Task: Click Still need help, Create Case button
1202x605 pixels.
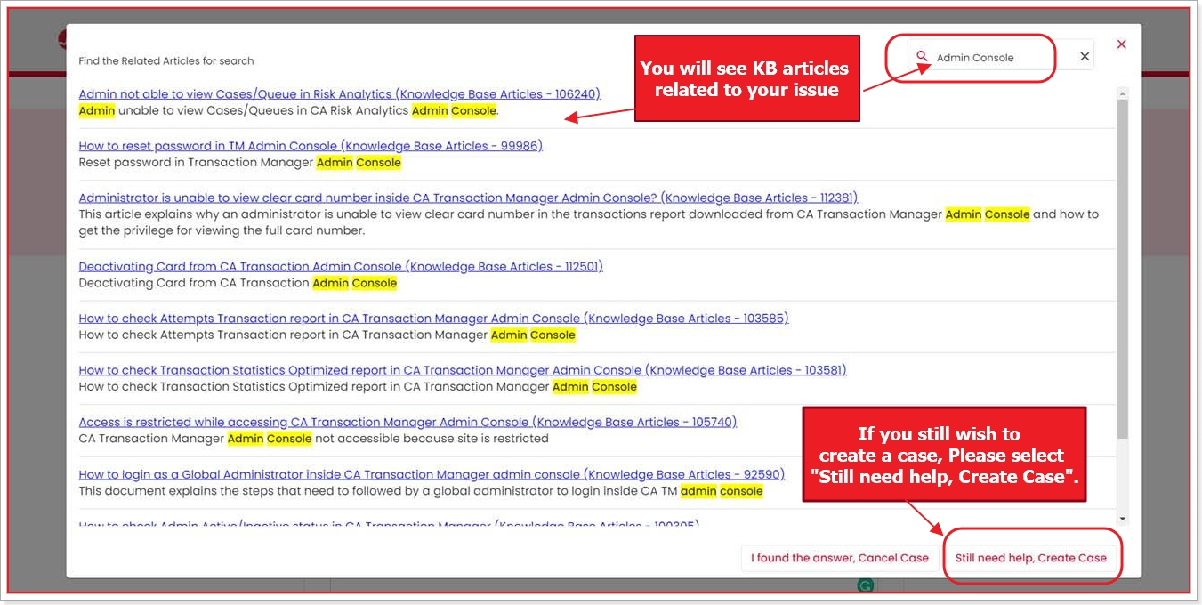Action: tap(1030, 558)
